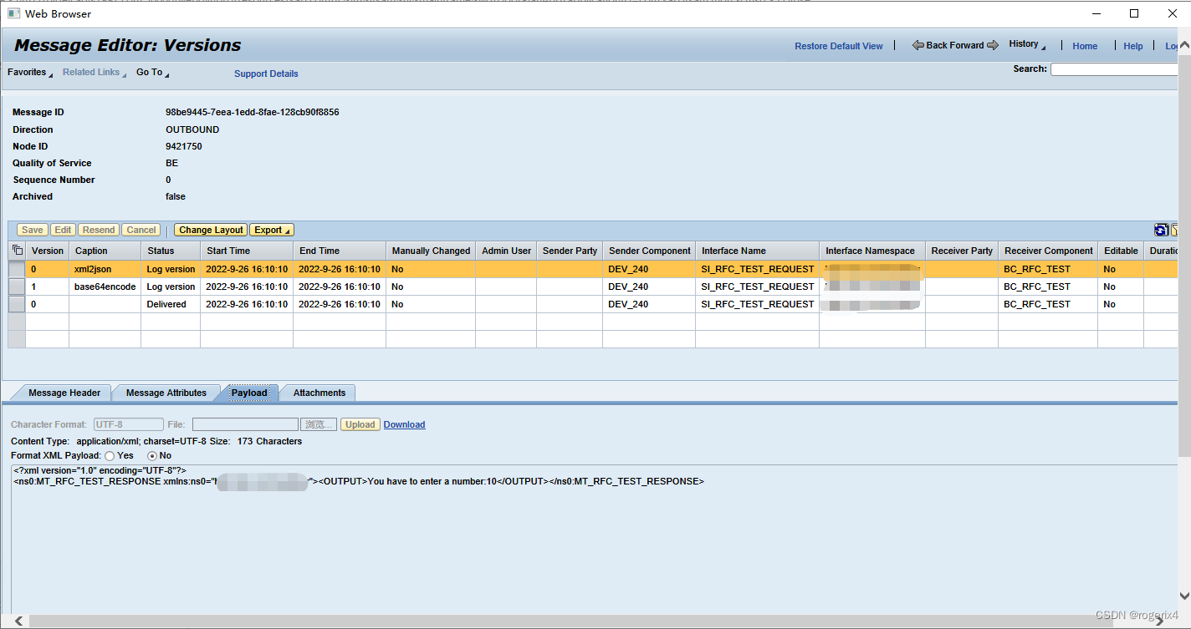Click the File path input field

[245, 424]
